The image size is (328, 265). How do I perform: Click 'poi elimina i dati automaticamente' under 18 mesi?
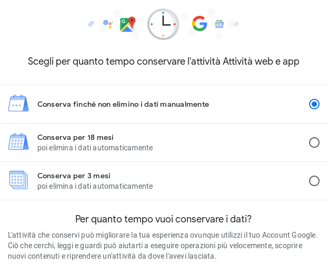(95, 148)
